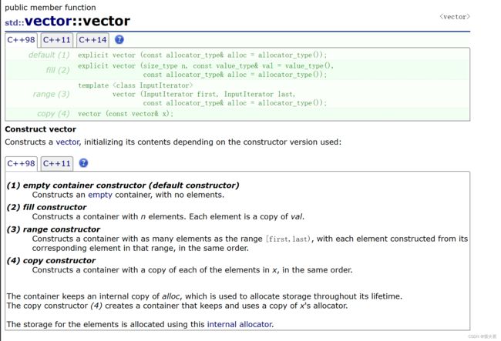This screenshot has width=501, height=341.
Task: Click the 'default (1)' constructor prototype label
Action: tap(49, 55)
